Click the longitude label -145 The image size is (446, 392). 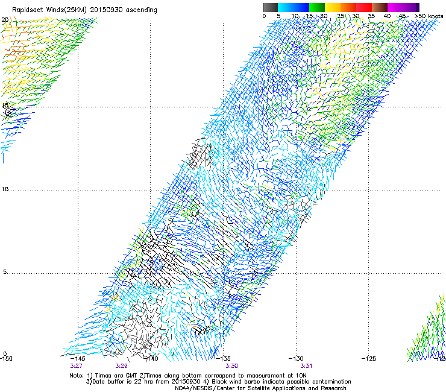[x=77, y=358]
